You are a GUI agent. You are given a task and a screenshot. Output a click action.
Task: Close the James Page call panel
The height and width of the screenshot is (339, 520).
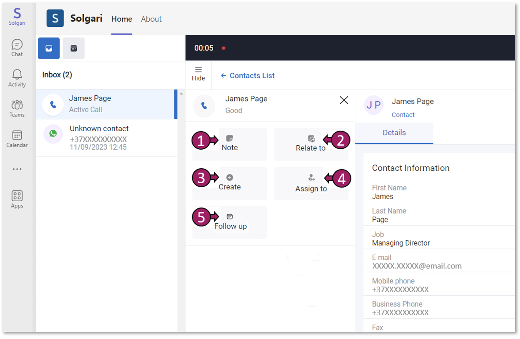click(343, 100)
